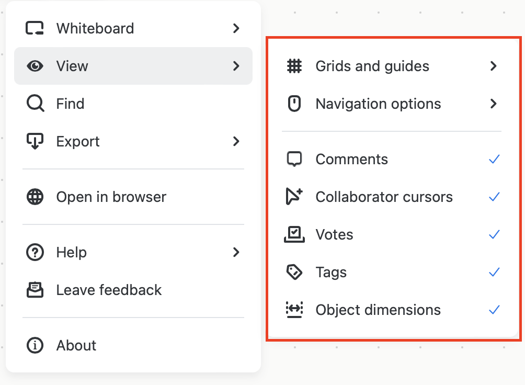Click the eye icon beside View
The width and height of the screenshot is (525, 385).
(x=35, y=66)
